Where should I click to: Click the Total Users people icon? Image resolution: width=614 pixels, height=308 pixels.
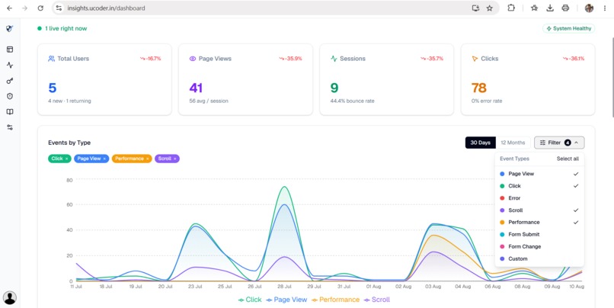click(51, 59)
